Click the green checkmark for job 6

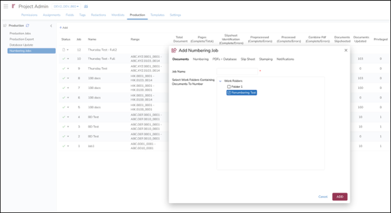[64, 98]
